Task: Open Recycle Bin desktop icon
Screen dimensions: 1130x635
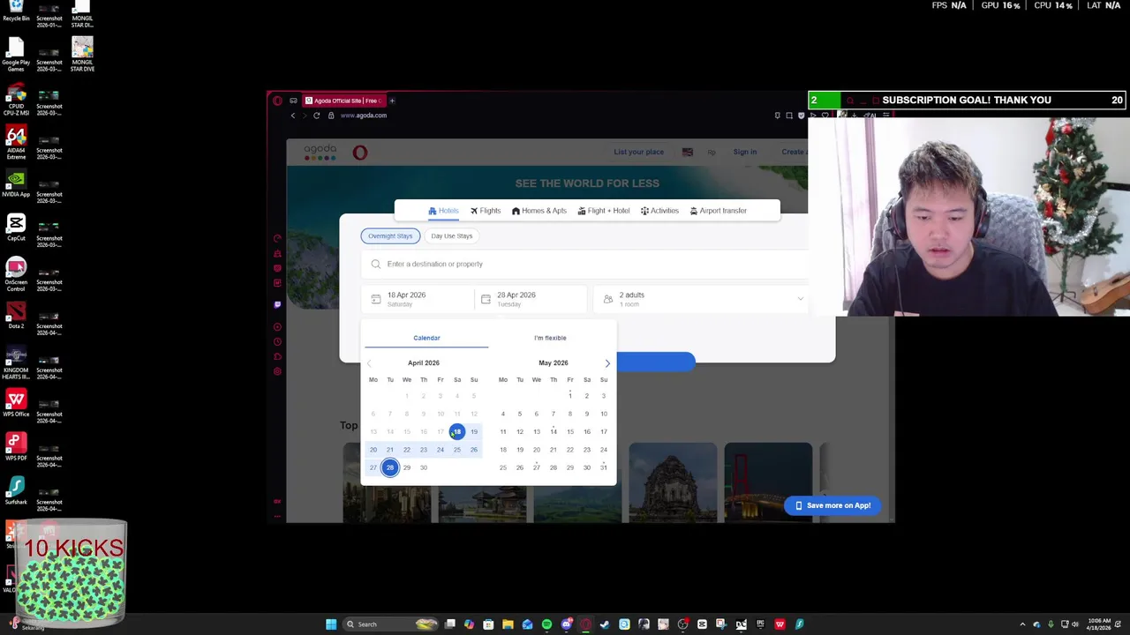Action: point(16,11)
